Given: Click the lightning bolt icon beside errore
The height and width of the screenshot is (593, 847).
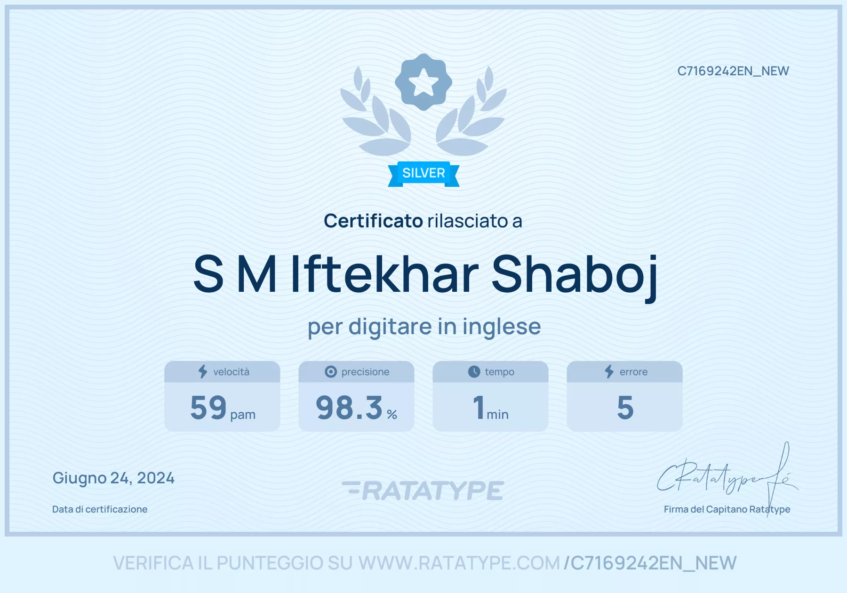Looking at the screenshot, I should point(609,371).
